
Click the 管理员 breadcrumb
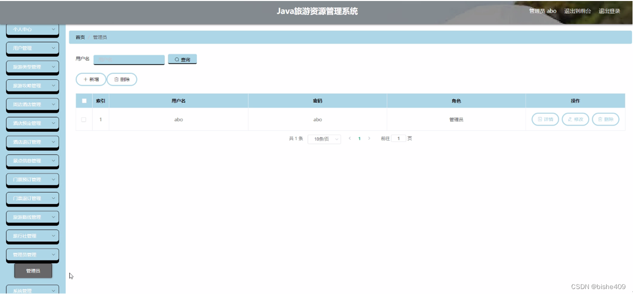click(100, 37)
